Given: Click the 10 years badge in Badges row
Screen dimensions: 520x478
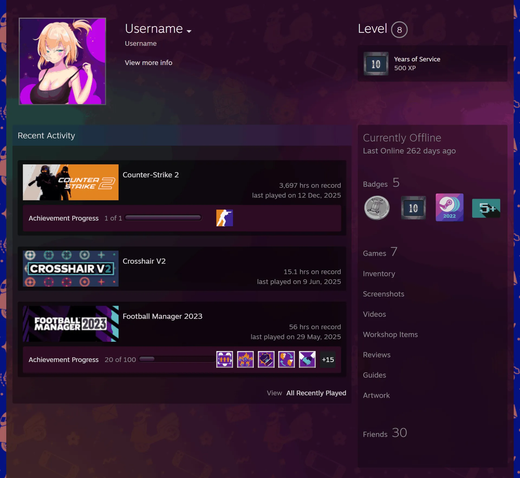Looking at the screenshot, I should [413, 208].
